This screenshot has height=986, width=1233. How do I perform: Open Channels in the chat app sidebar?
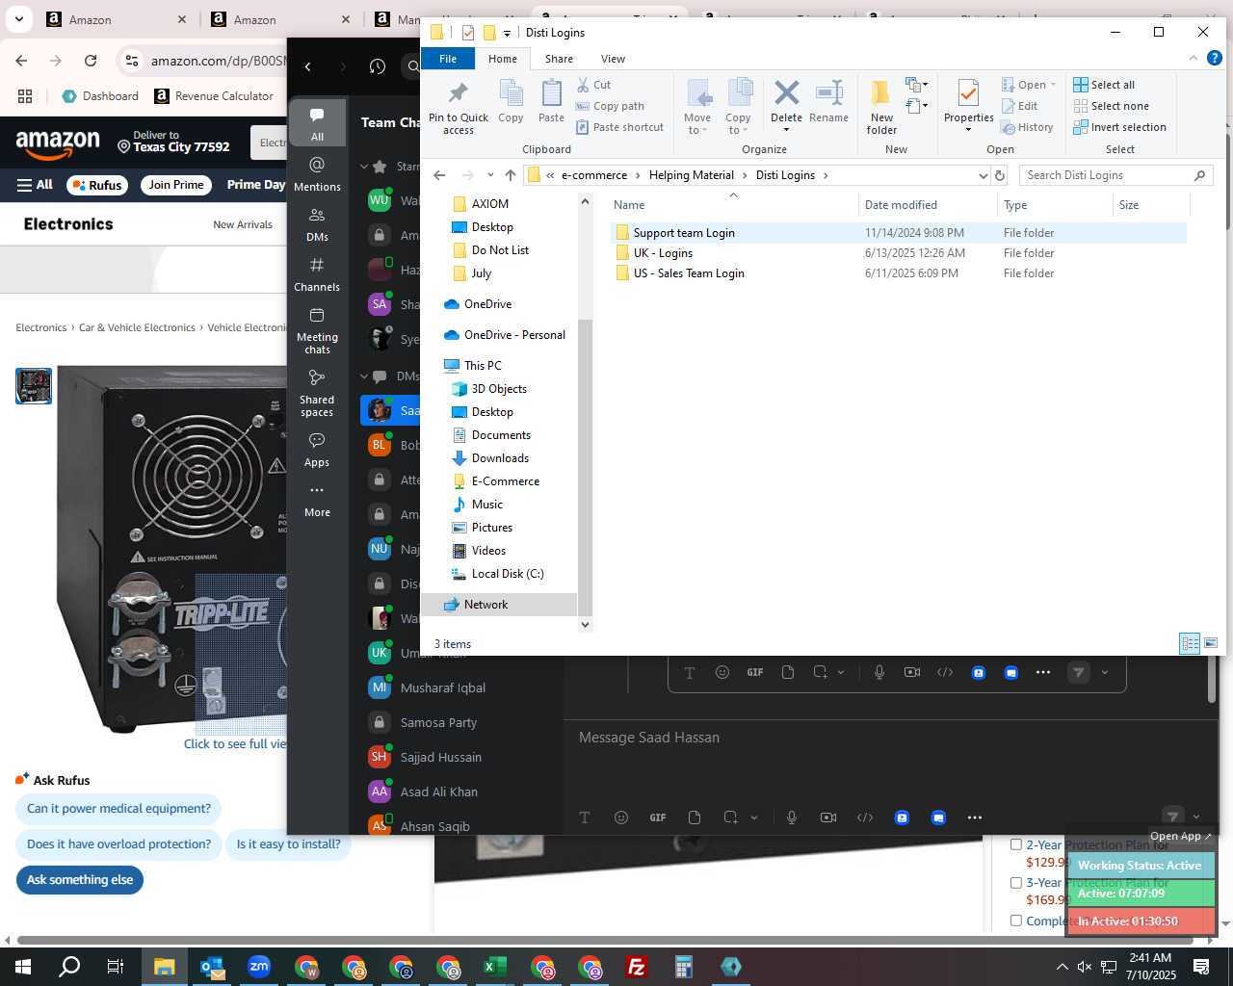317,274
